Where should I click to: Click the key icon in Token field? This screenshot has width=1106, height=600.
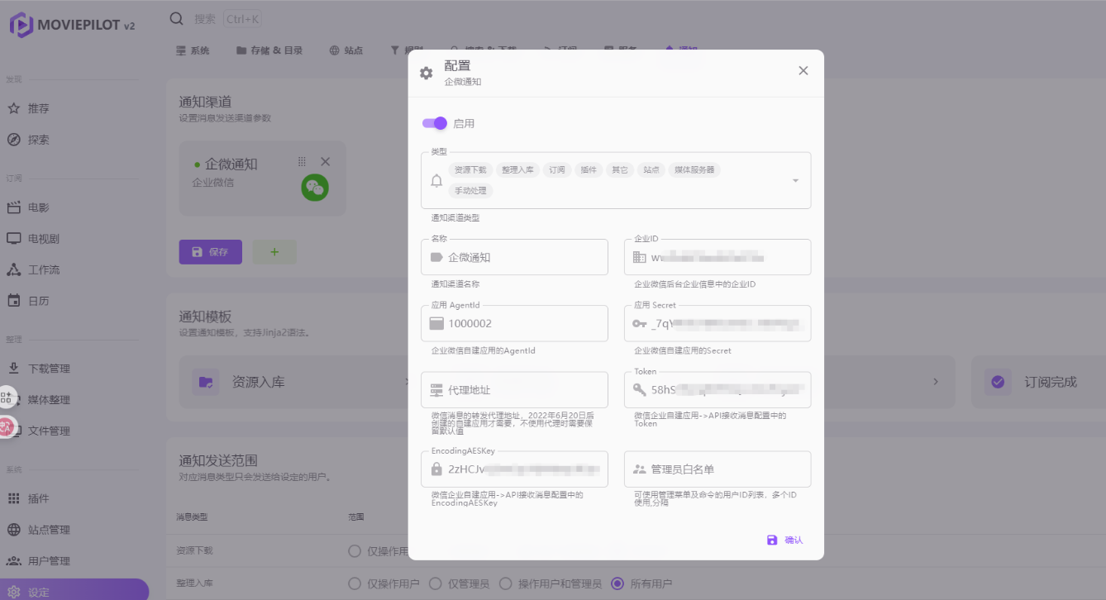tap(640, 389)
